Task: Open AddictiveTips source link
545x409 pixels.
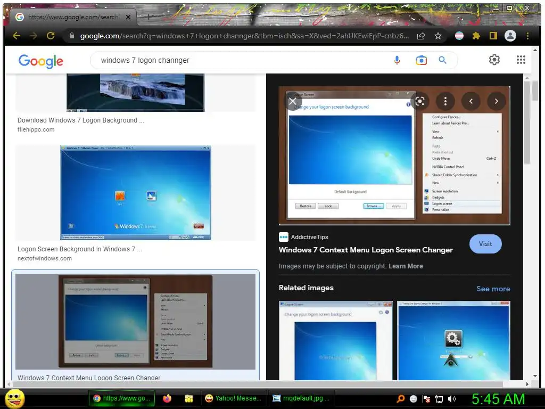Action: click(x=303, y=237)
